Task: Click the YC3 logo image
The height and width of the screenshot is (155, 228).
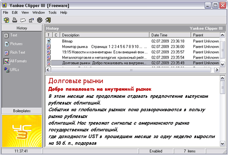Action: click(x=22, y=131)
